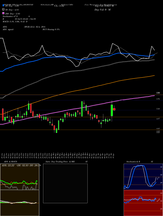Click the MACD lower sub-chart
Image resolution: width=163 pixels, height=216 pixels.
tap(20, 203)
